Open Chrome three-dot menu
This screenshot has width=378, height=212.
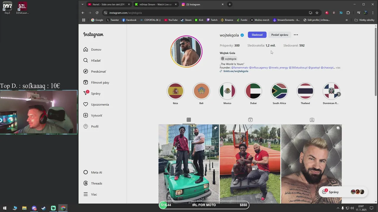click(373, 13)
